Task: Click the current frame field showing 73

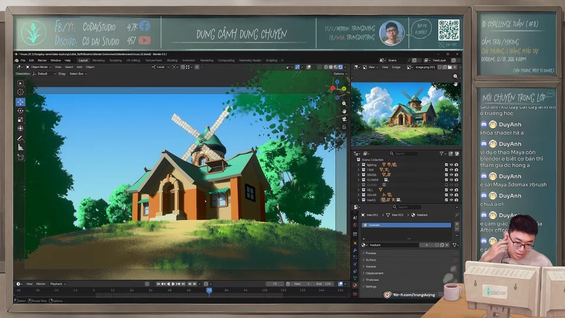Action: tap(275, 284)
